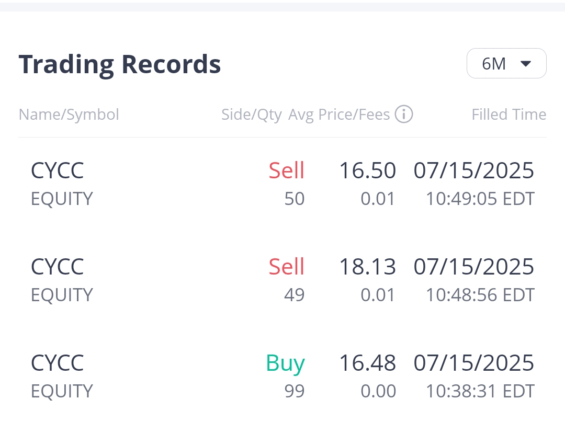565x422 pixels.
Task: Click the 10:48:56 EDT filled time
Action: click(x=480, y=295)
